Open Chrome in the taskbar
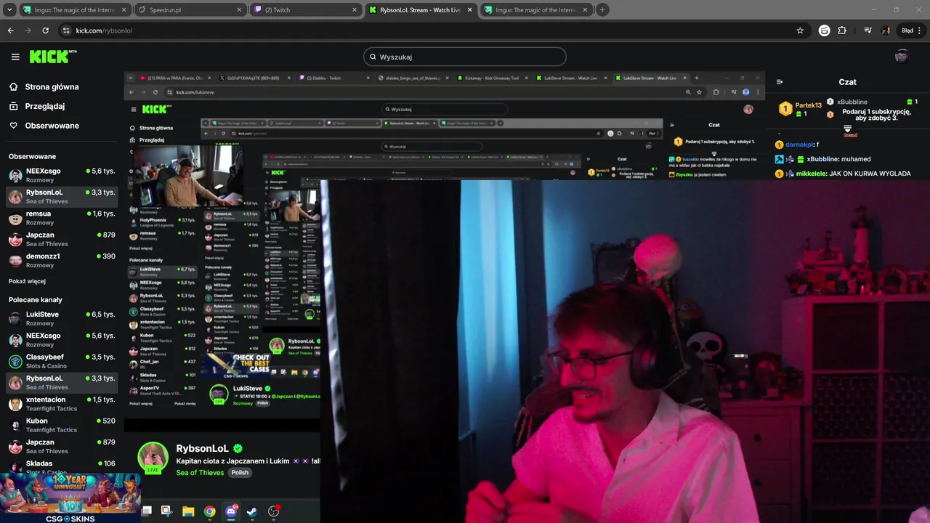 point(209,511)
